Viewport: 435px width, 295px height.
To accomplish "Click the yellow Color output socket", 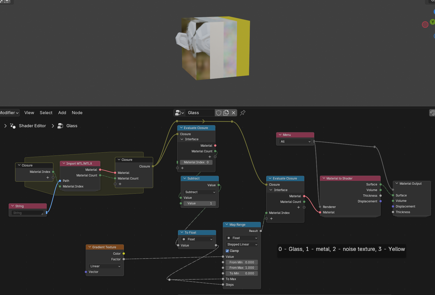I will pos(124,254).
